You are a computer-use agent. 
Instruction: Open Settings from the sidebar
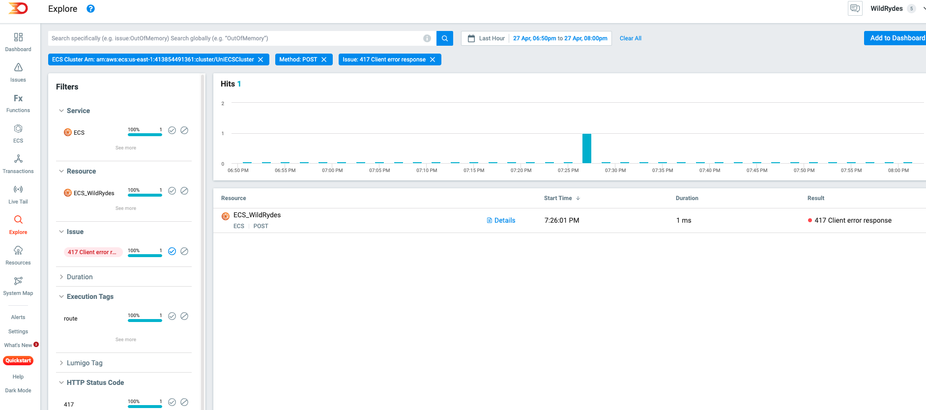click(x=18, y=331)
